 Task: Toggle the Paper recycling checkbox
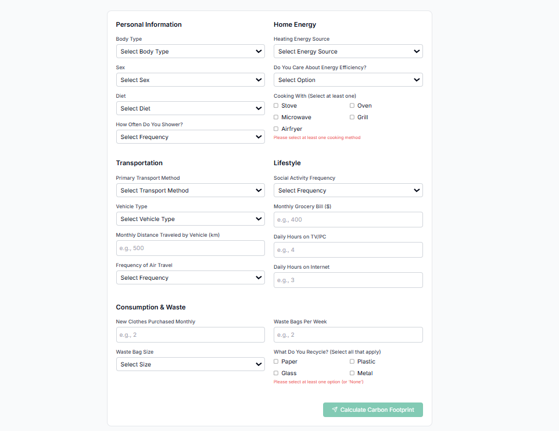pyautogui.click(x=276, y=362)
